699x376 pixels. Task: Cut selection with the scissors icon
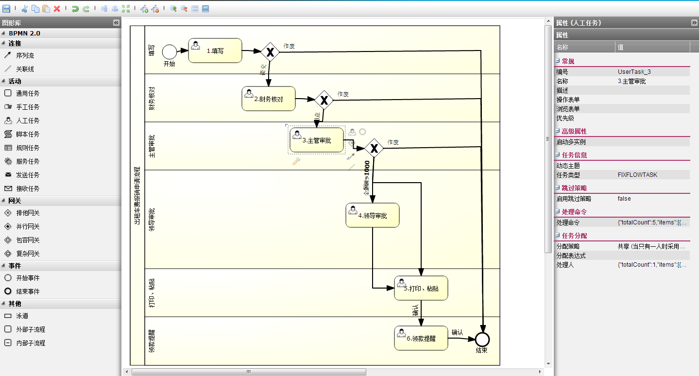point(25,8)
